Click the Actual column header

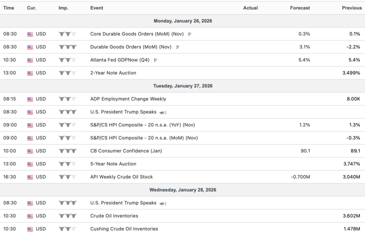point(251,8)
